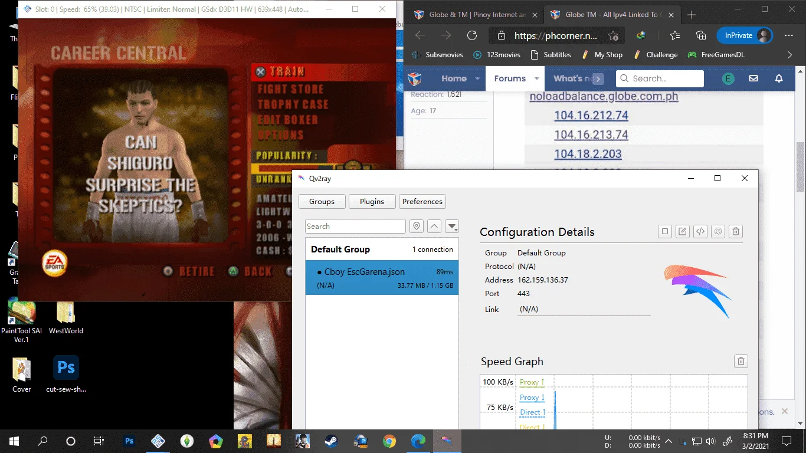Open the Edge Favorites list icon

[676, 35]
